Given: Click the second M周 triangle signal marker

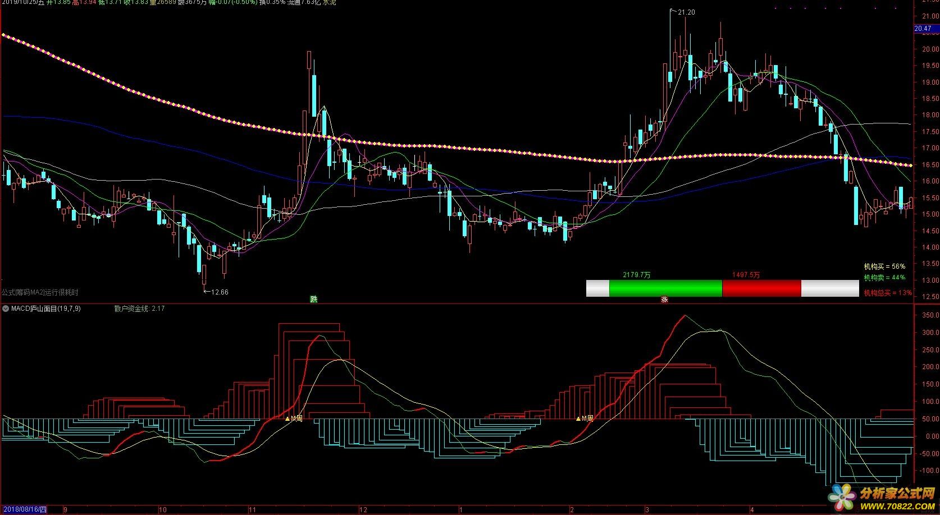Looking at the screenshot, I should (585, 419).
